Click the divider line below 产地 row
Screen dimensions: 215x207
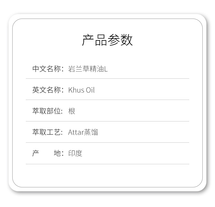(x=107, y=164)
